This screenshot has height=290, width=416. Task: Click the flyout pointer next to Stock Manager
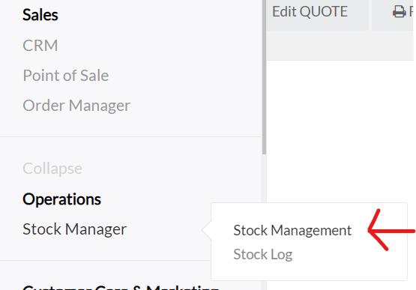click(207, 230)
